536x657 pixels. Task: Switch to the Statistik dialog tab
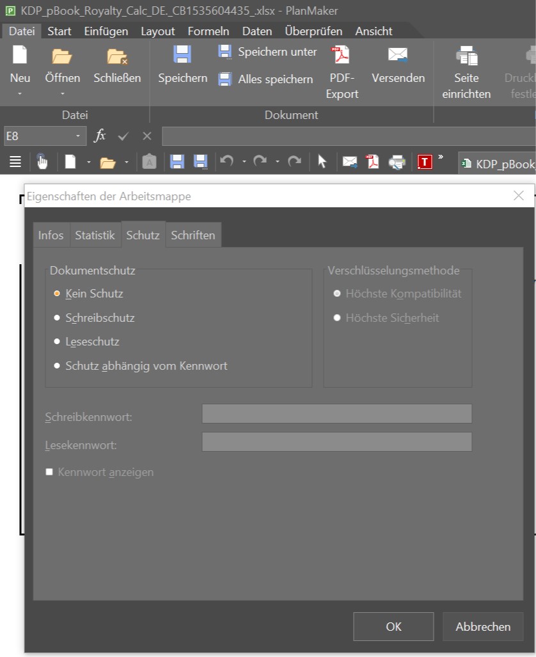(x=95, y=235)
